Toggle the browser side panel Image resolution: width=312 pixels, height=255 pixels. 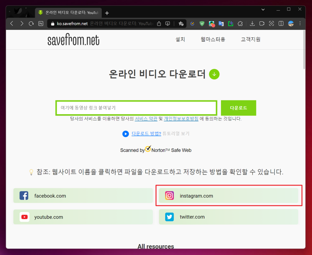tap(281, 24)
